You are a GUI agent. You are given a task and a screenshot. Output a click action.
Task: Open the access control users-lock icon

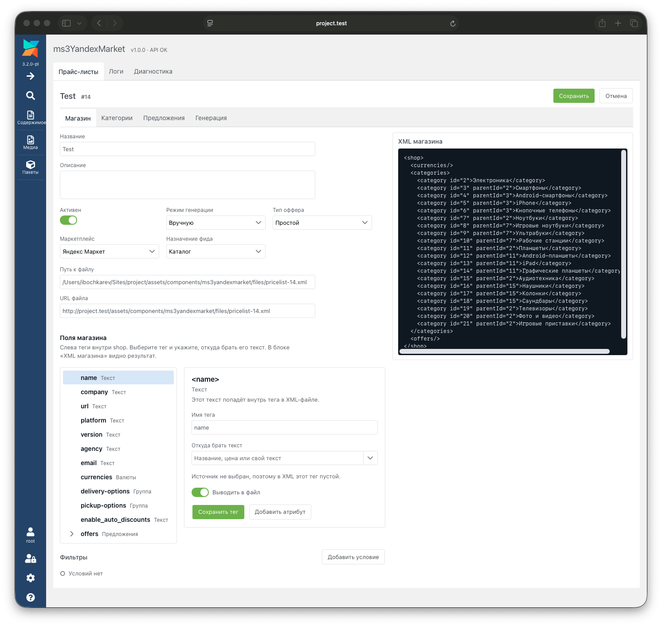pos(31,559)
